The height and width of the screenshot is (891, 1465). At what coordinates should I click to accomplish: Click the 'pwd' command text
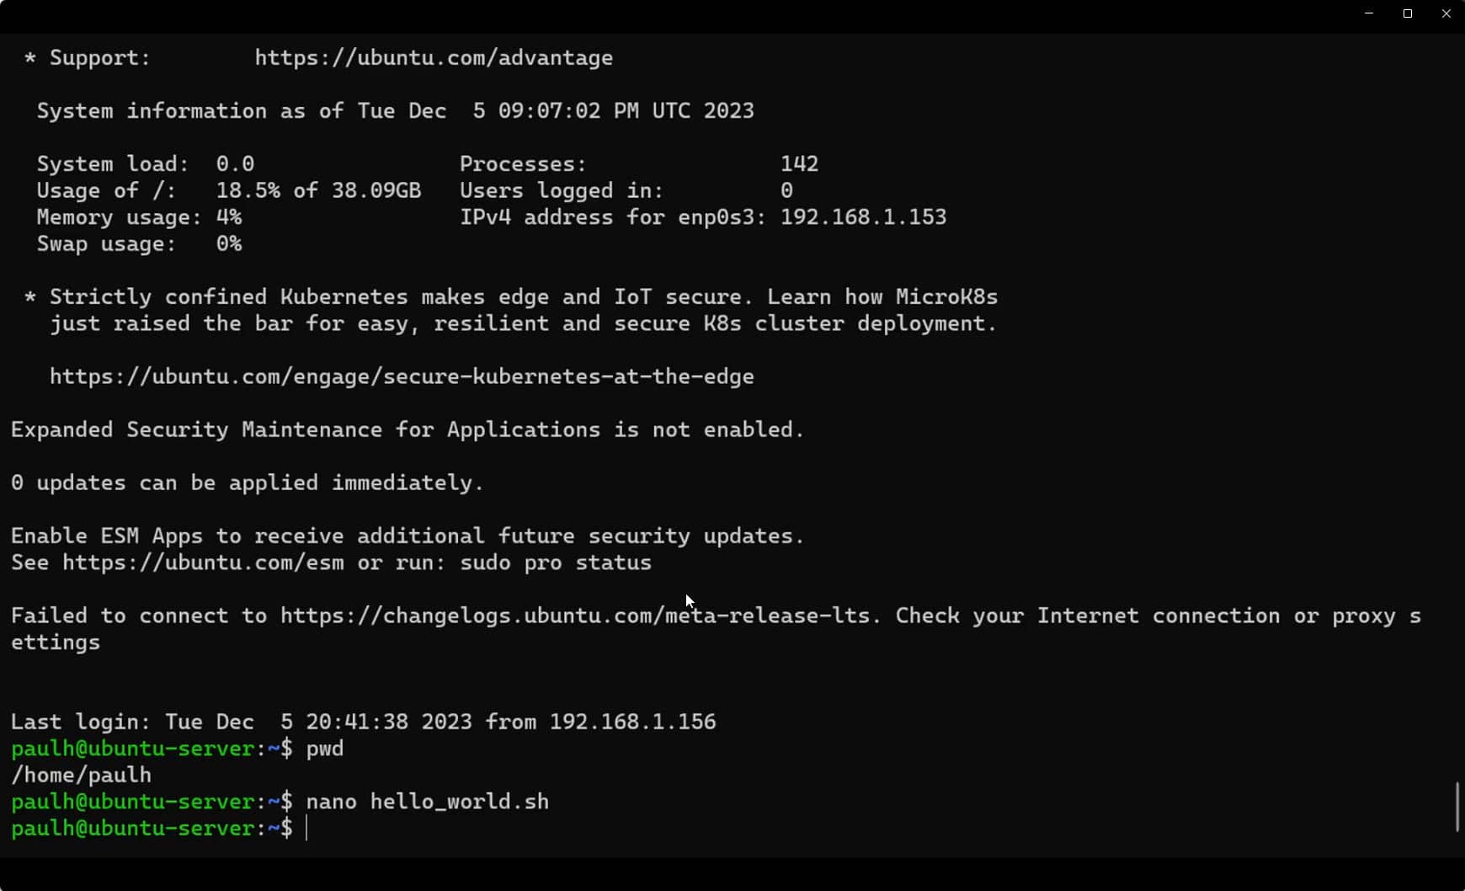pos(325,749)
